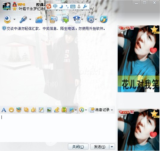160x151 pixels.
Task: Toggle Chinese/English mode 中 on the IME bar
Action: [x=55, y=7]
